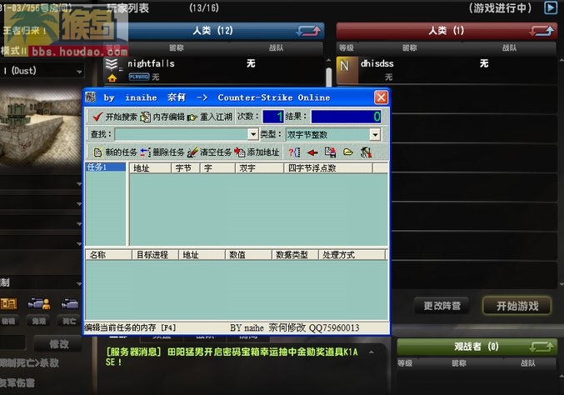Select 任务1 in the task list
Screen dimensions: 564x395
tap(106, 167)
